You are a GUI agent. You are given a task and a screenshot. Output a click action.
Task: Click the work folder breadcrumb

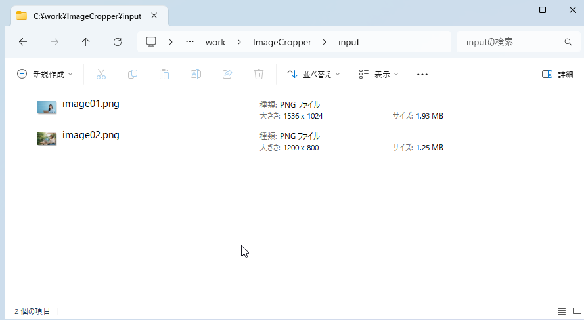pos(215,42)
